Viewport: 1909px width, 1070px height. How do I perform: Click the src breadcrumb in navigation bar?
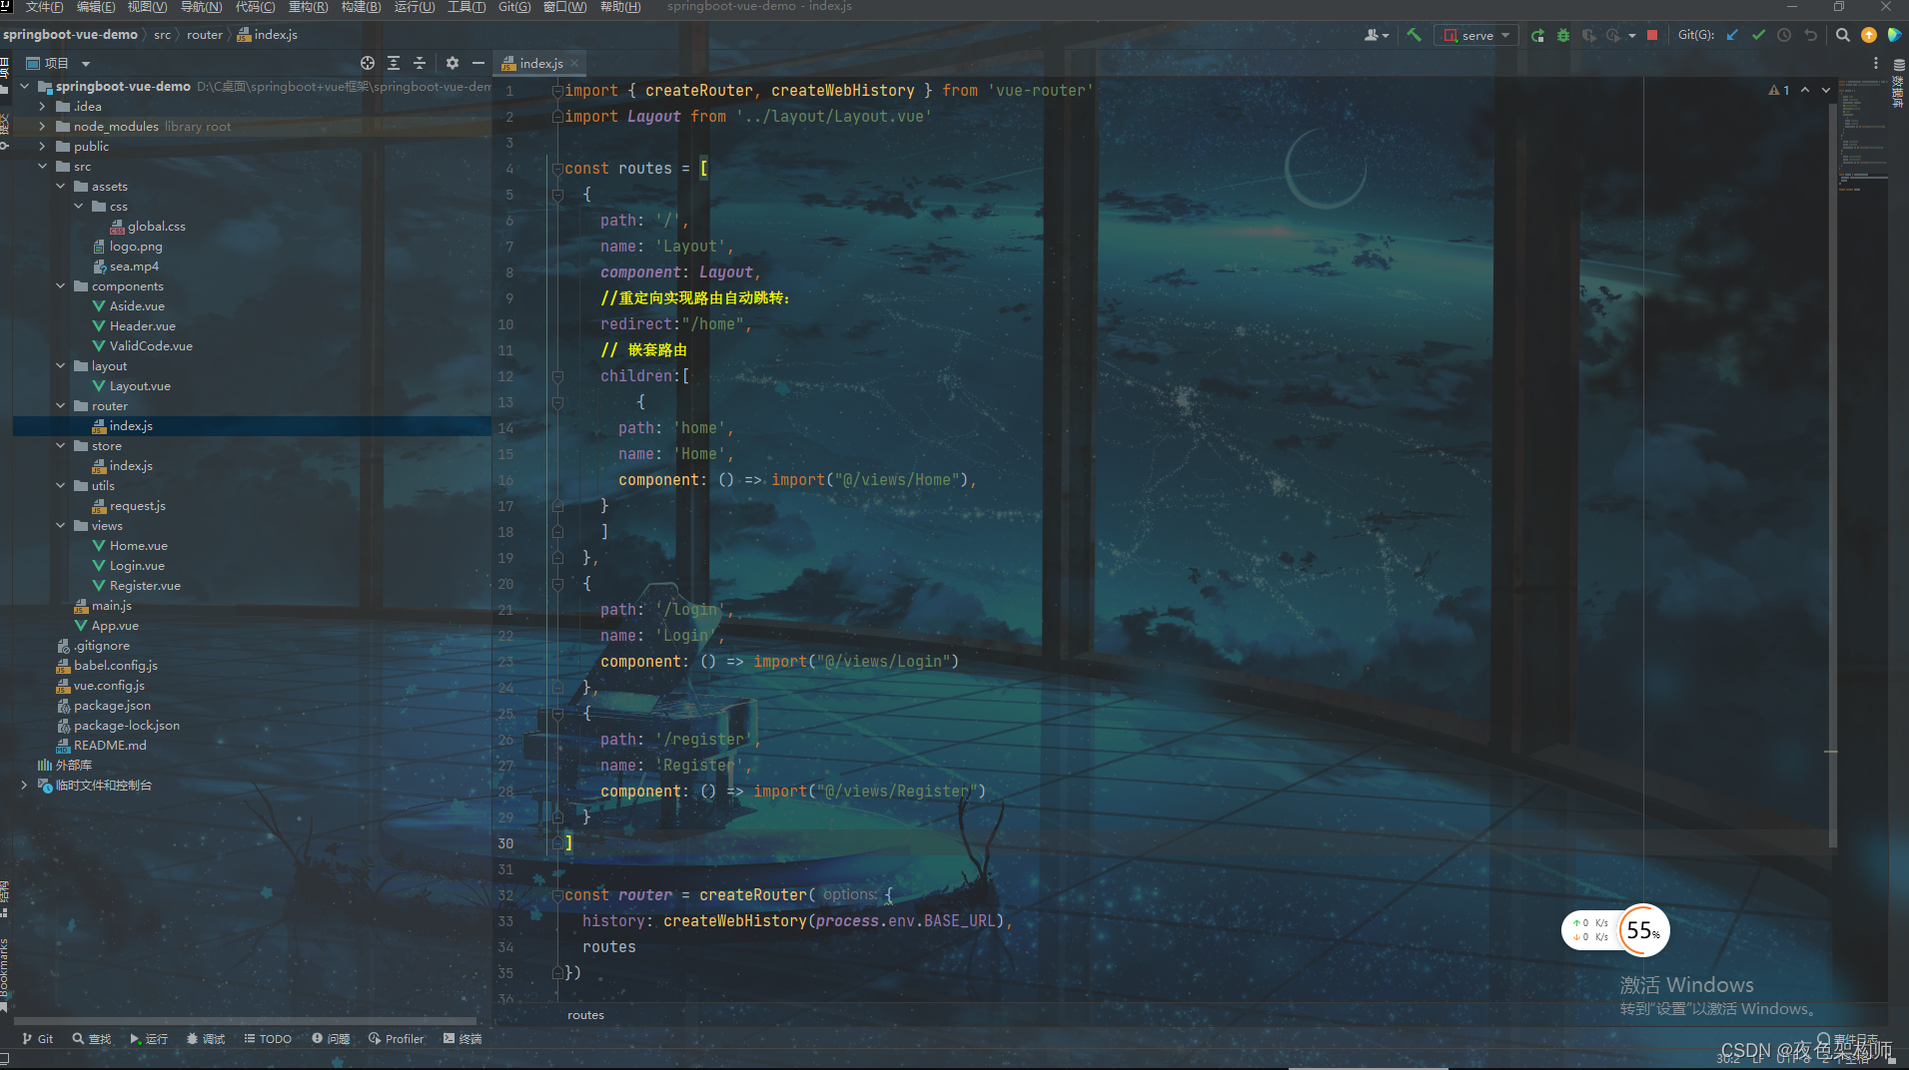162,35
